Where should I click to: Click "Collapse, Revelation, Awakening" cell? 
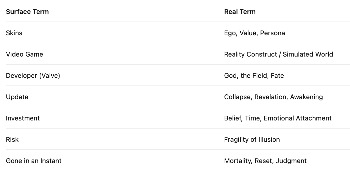(273, 97)
